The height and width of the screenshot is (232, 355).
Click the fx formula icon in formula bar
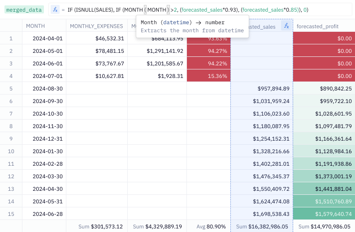tap(55, 9)
